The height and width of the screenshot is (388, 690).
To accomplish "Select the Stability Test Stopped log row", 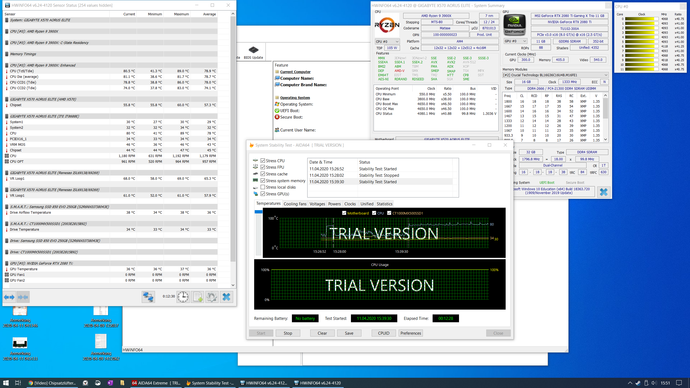I will point(380,175).
